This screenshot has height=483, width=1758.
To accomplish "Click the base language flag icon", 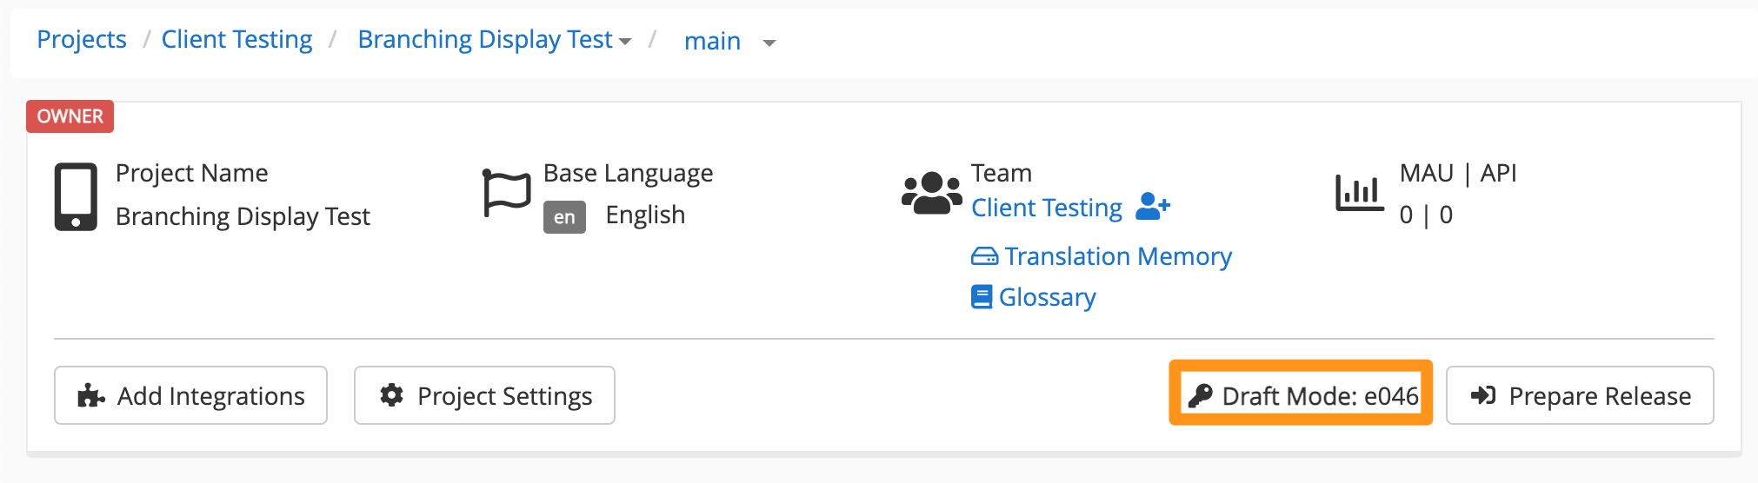I will coord(507,193).
